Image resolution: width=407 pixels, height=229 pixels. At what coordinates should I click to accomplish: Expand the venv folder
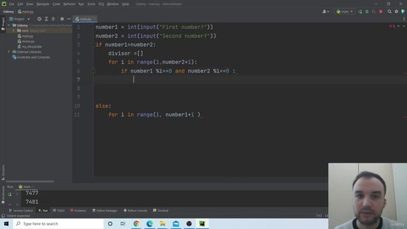pos(14,31)
